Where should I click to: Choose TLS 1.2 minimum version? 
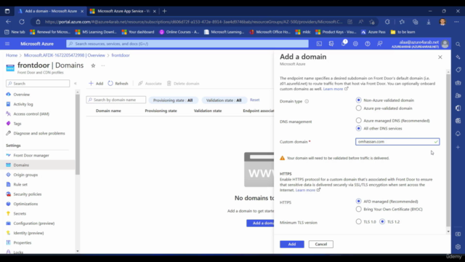click(382, 221)
